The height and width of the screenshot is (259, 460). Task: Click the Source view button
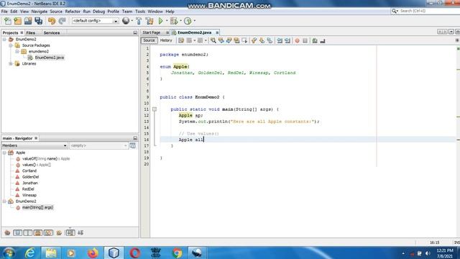coord(149,40)
